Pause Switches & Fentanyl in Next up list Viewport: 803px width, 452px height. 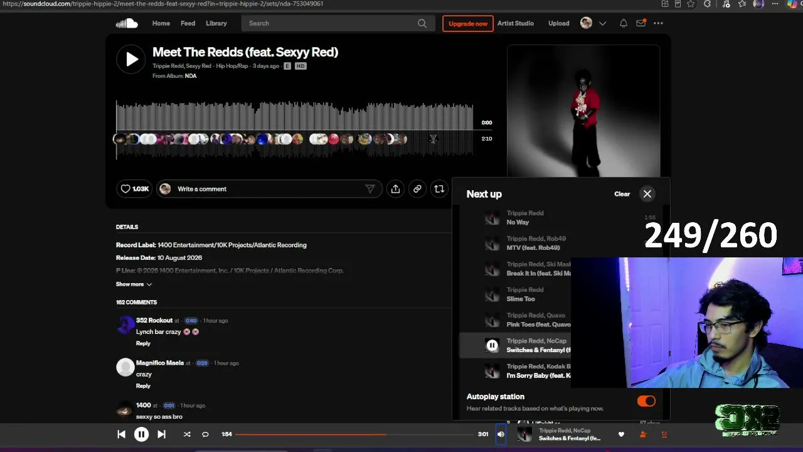point(492,345)
